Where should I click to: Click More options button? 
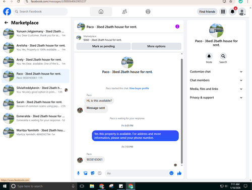(x=156, y=46)
